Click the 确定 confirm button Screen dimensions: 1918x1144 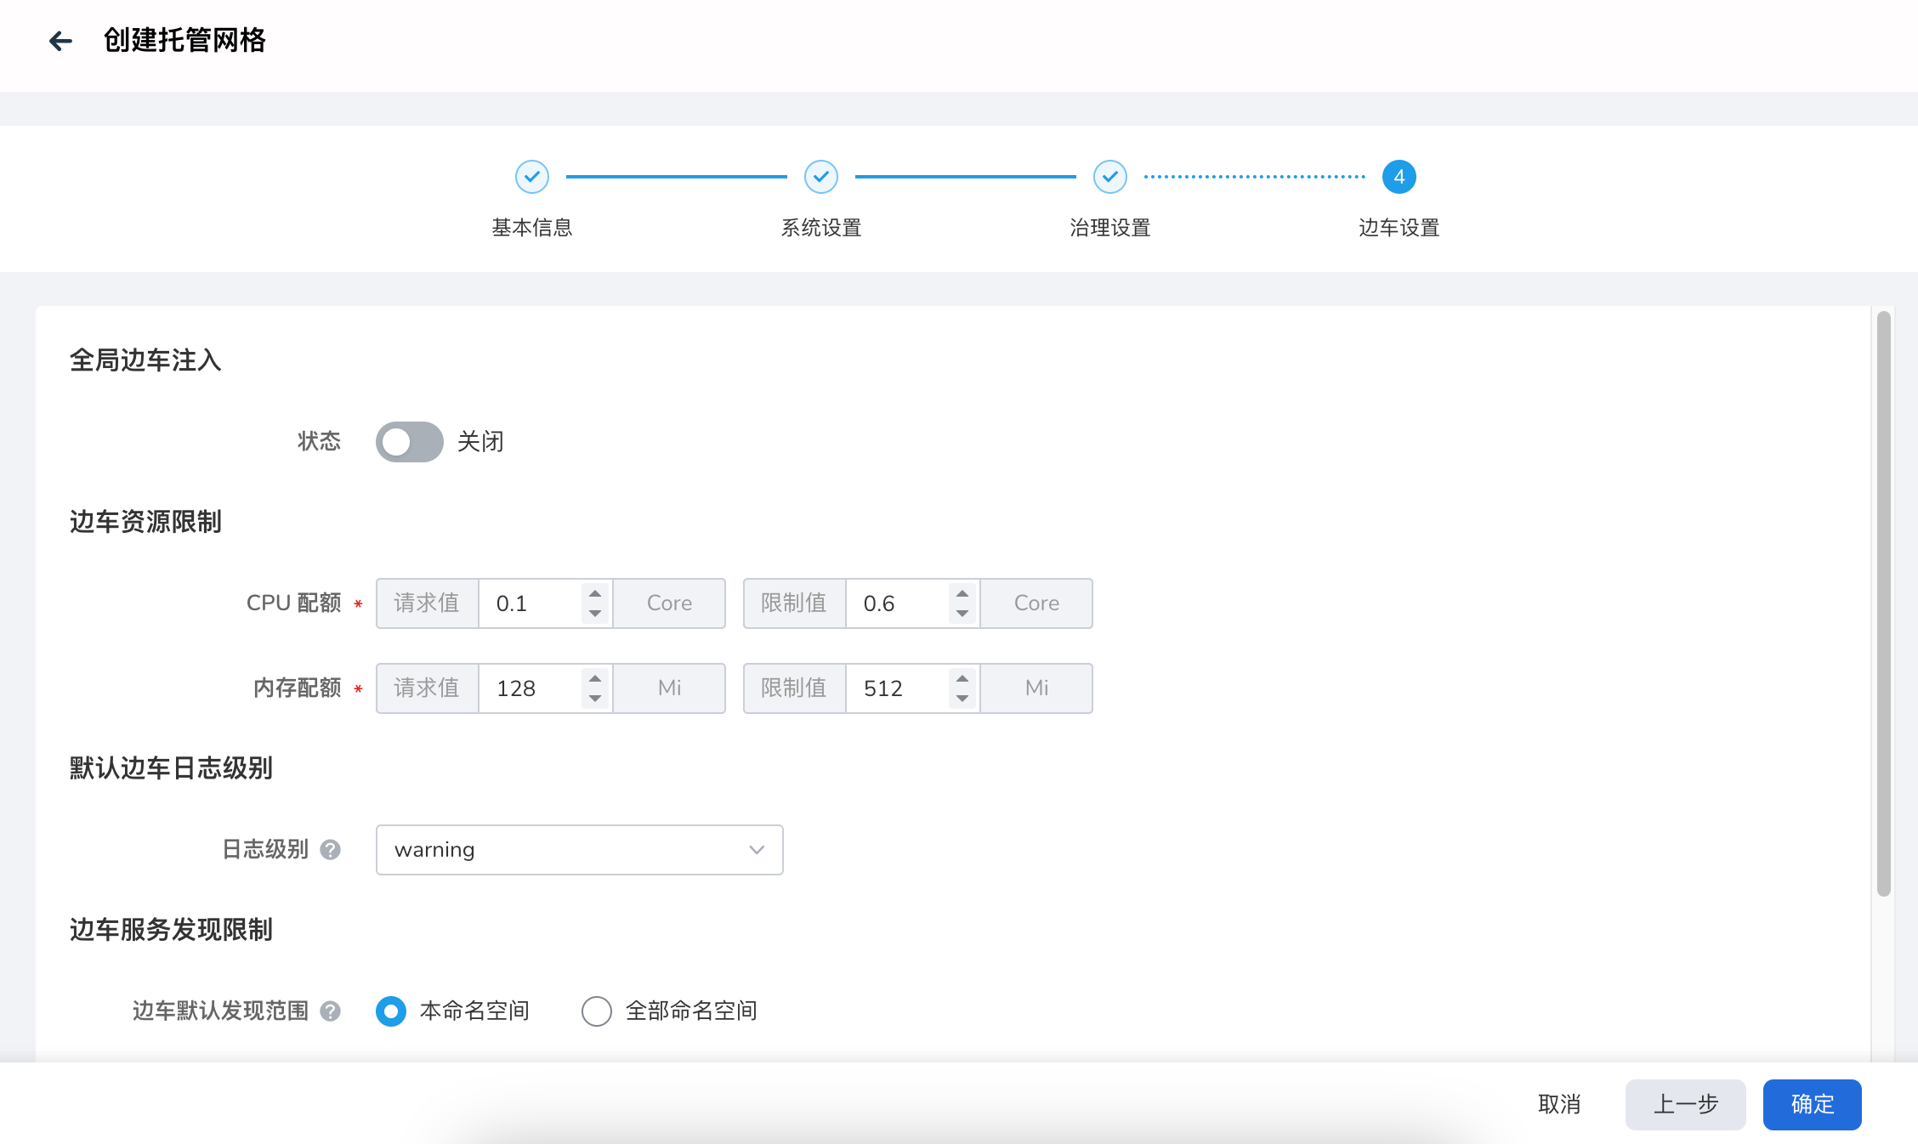[x=1812, y=1104]
